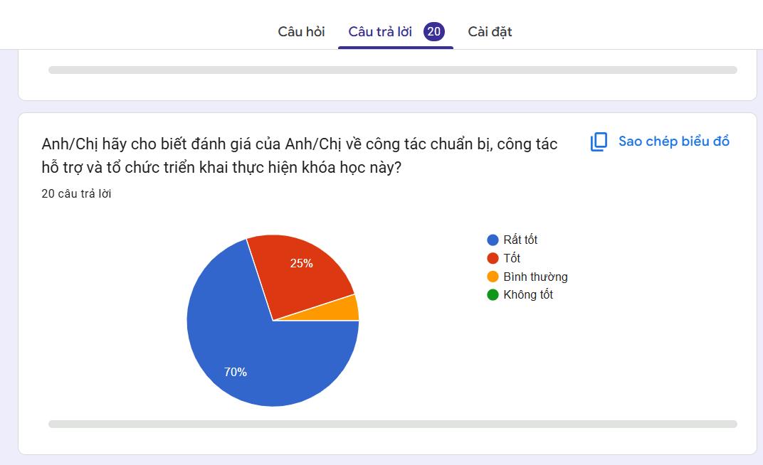The image size is (763, 465).
Task: Click the Rất tốt legend label
Action: (x=520, y=240)
